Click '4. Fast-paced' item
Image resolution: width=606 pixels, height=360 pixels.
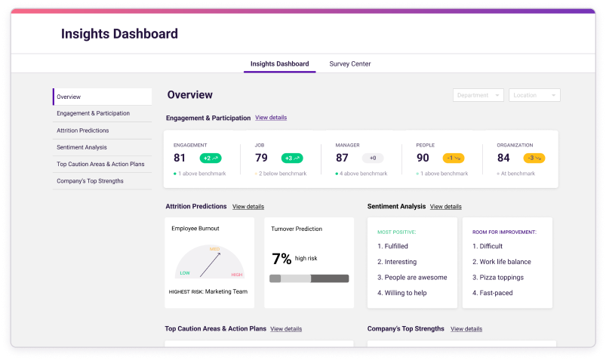pos(492,293)
